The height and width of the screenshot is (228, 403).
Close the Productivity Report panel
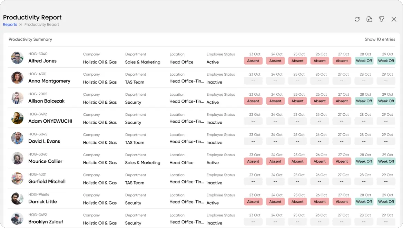(x=394, y=19)
